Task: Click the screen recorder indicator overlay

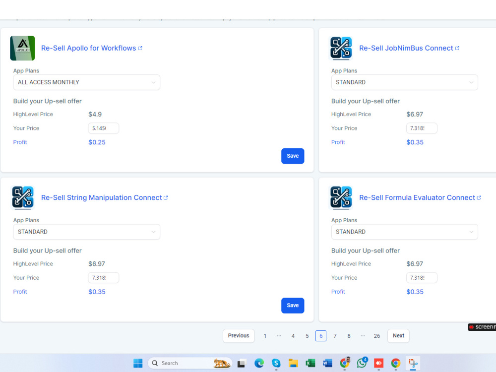Action: coord(482,327)
